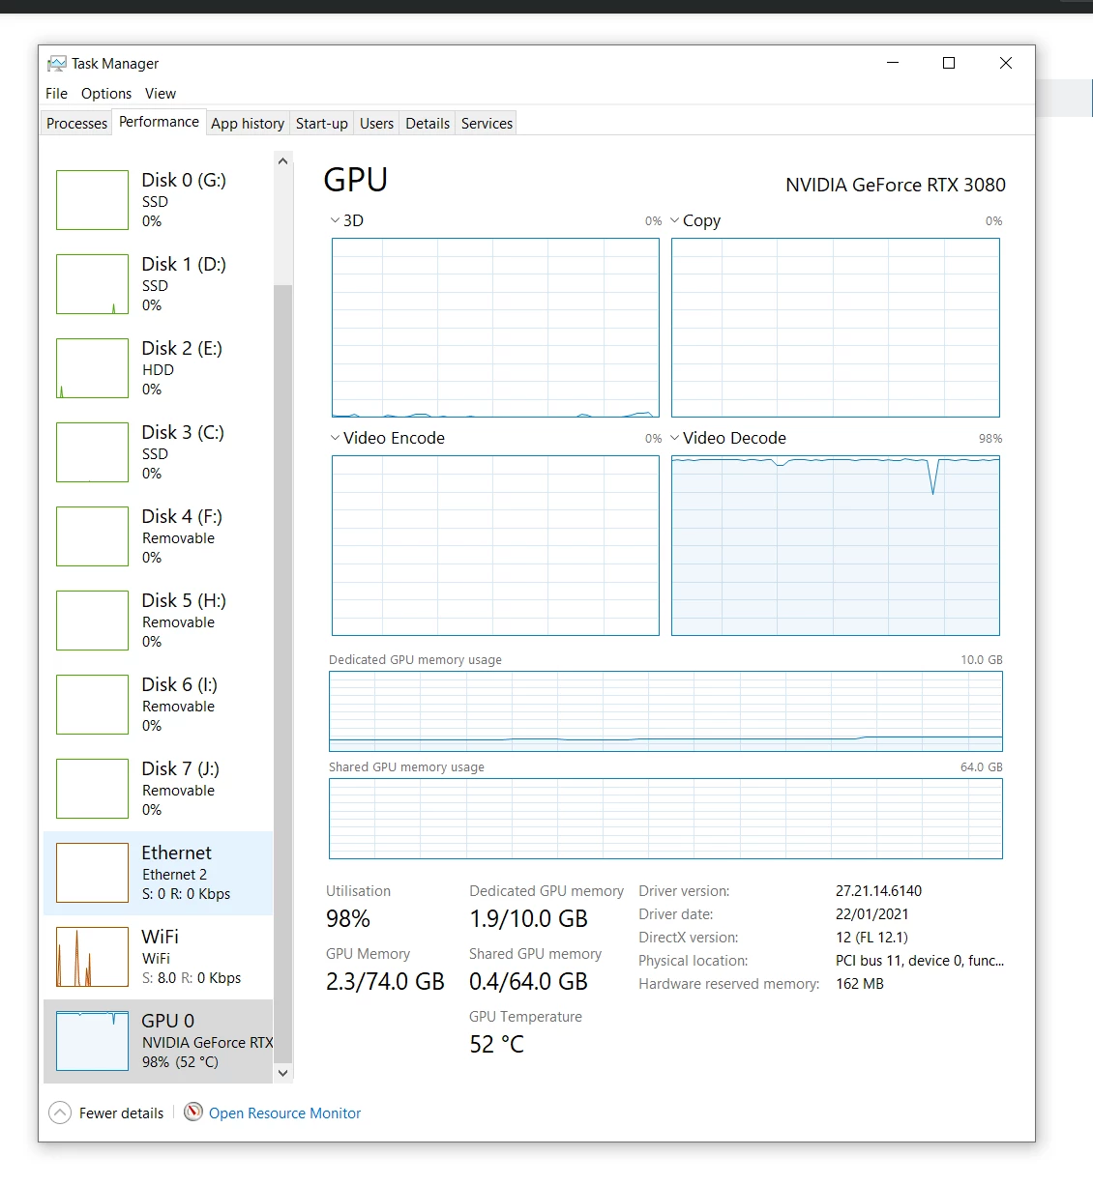Image resolution: width=1093 pixels, height=1185 pixels.
Task: Click the Task Manager title bar icon
Action: coord(57,64)
